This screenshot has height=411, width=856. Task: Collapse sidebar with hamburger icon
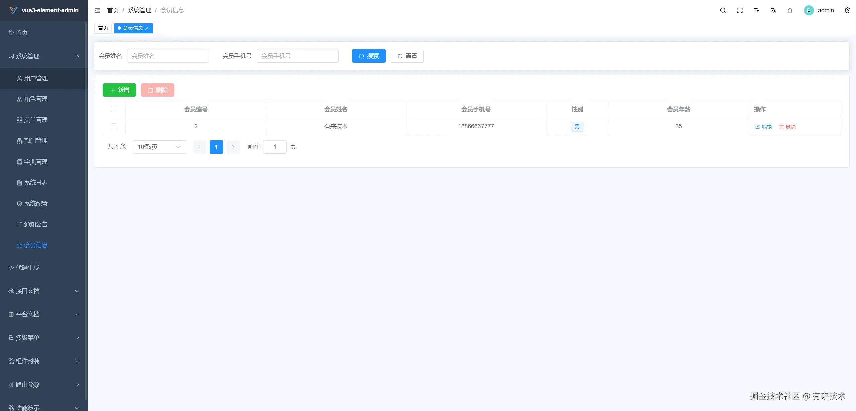tap(97, 10)
